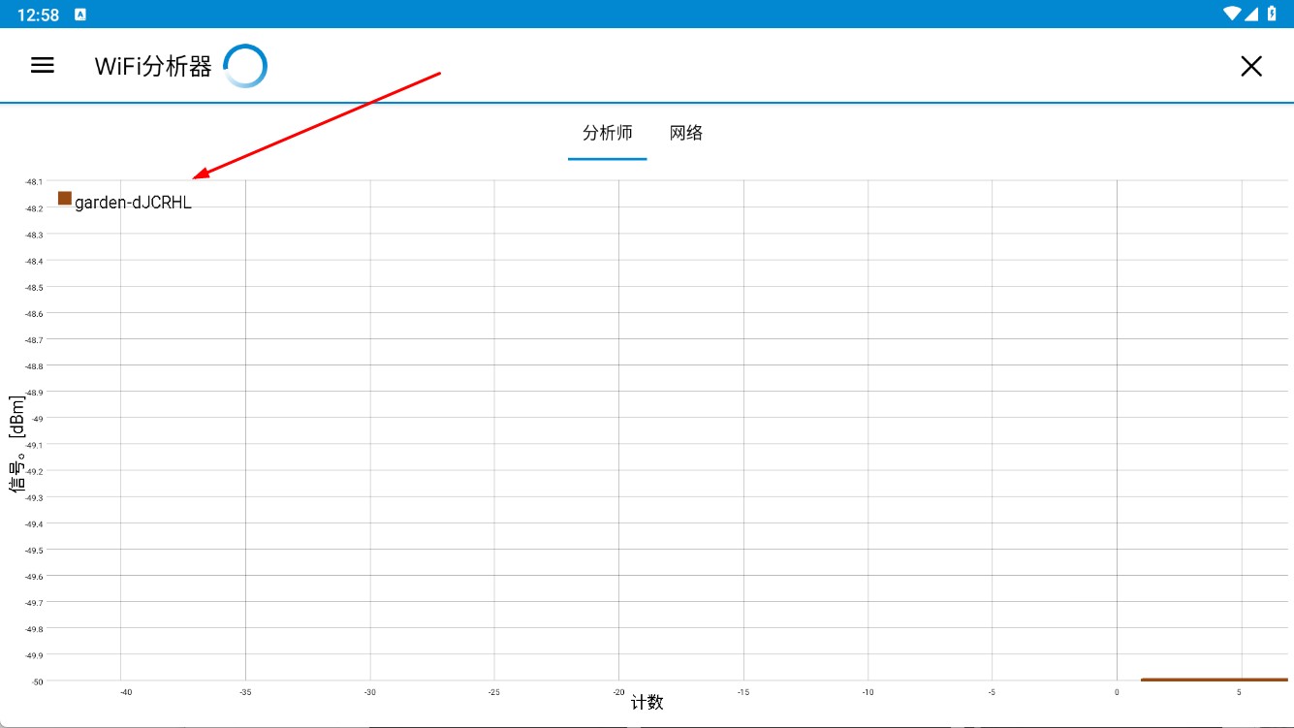
Task: Click the blue loading spinner icon
Action: point(245,66)
